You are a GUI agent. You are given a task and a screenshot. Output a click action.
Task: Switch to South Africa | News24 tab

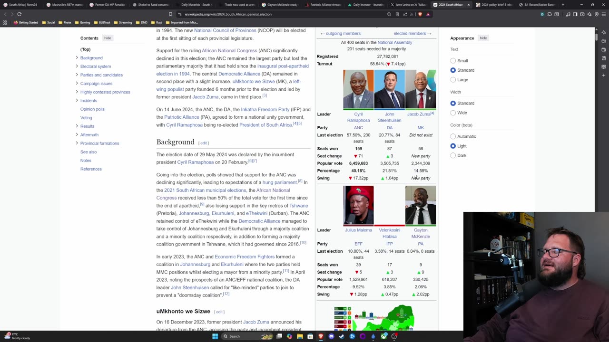click(x=21, y=5)
